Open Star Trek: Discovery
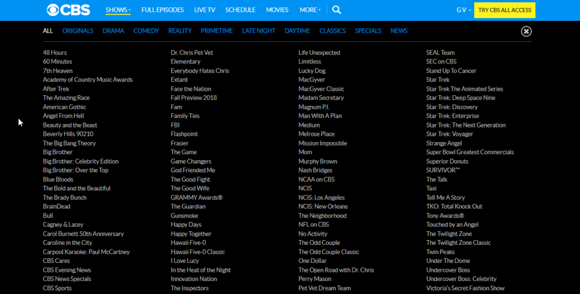580x294 pixels. [x=451, y=107]
